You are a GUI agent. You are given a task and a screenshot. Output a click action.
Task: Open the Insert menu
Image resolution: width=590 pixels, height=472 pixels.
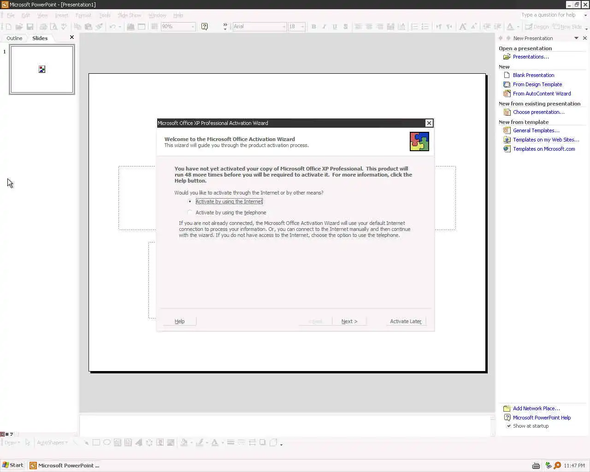click(x=61, y=15)
